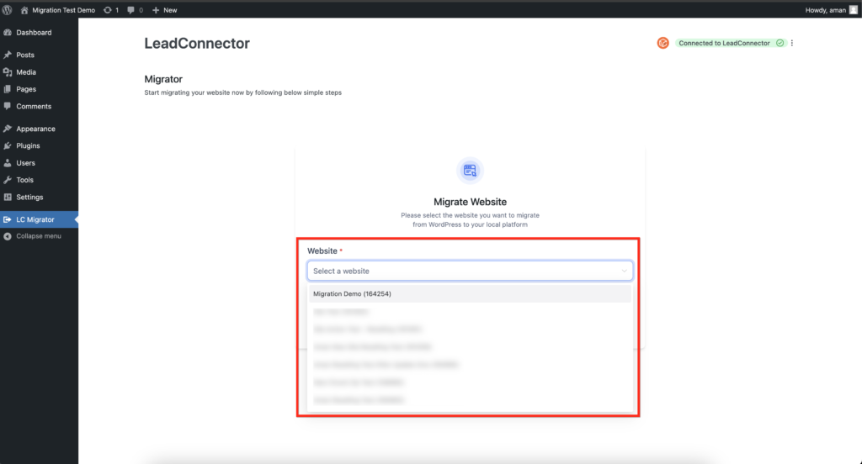862x464 pixels.
Task: Open the Howdy, aman account menu
Action: 831,10
